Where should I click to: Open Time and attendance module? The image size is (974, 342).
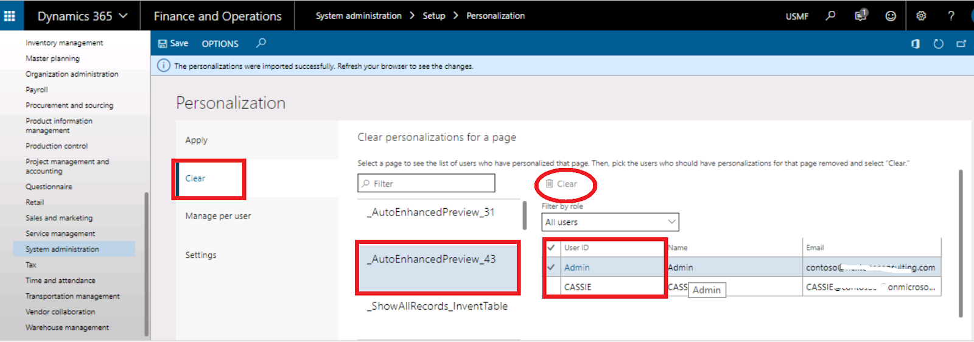[x=60, y=281]
